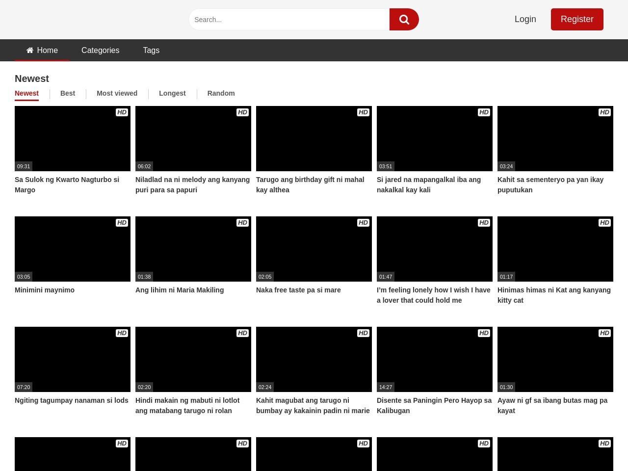
Task: Open the video thumbnail with duration 03:05
Action: coord(73,249)
